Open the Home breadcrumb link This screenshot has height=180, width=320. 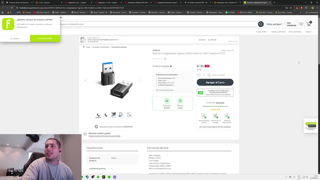88,47
